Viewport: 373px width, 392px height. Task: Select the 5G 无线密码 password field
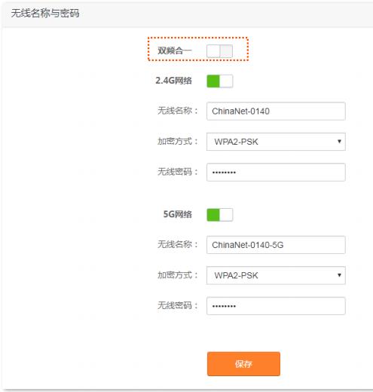(276, 306)
